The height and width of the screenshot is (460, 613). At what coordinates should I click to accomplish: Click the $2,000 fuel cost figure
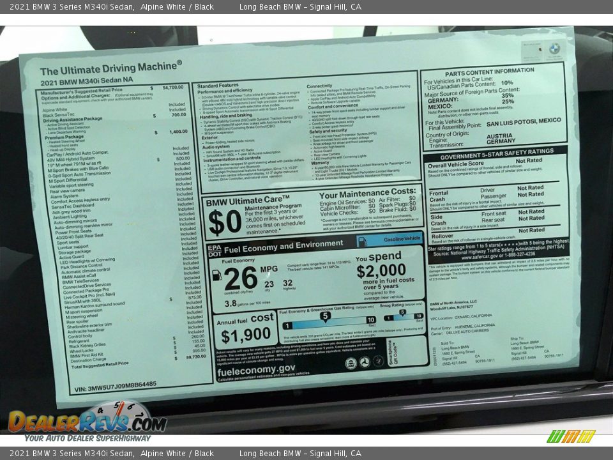381,270
